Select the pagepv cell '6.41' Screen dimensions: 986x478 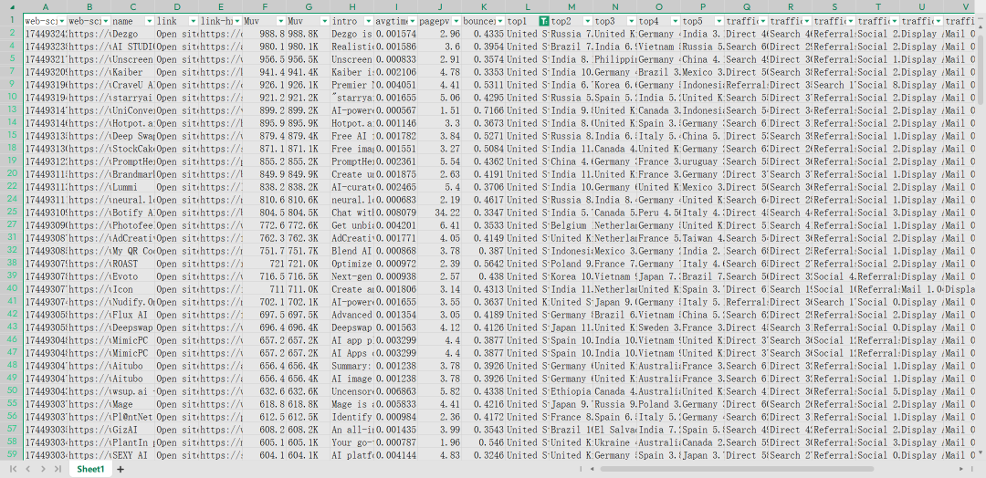pyautogui.click(x=439, y=225)
